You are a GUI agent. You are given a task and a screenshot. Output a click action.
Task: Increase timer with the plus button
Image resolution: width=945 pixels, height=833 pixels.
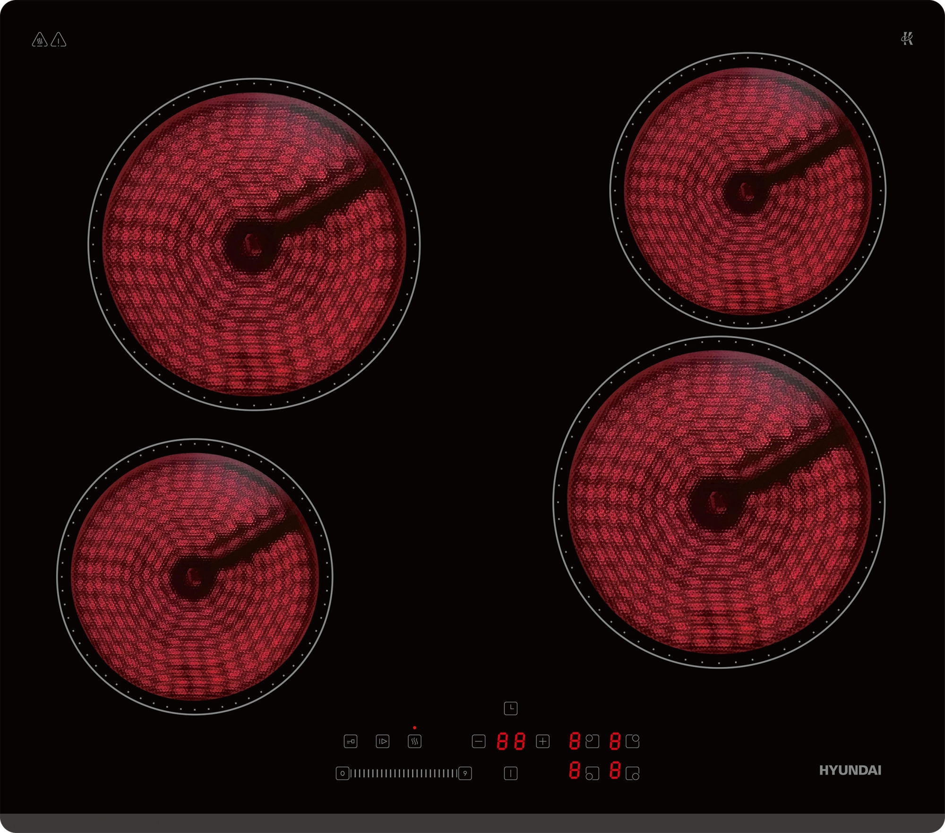(542, 741)
